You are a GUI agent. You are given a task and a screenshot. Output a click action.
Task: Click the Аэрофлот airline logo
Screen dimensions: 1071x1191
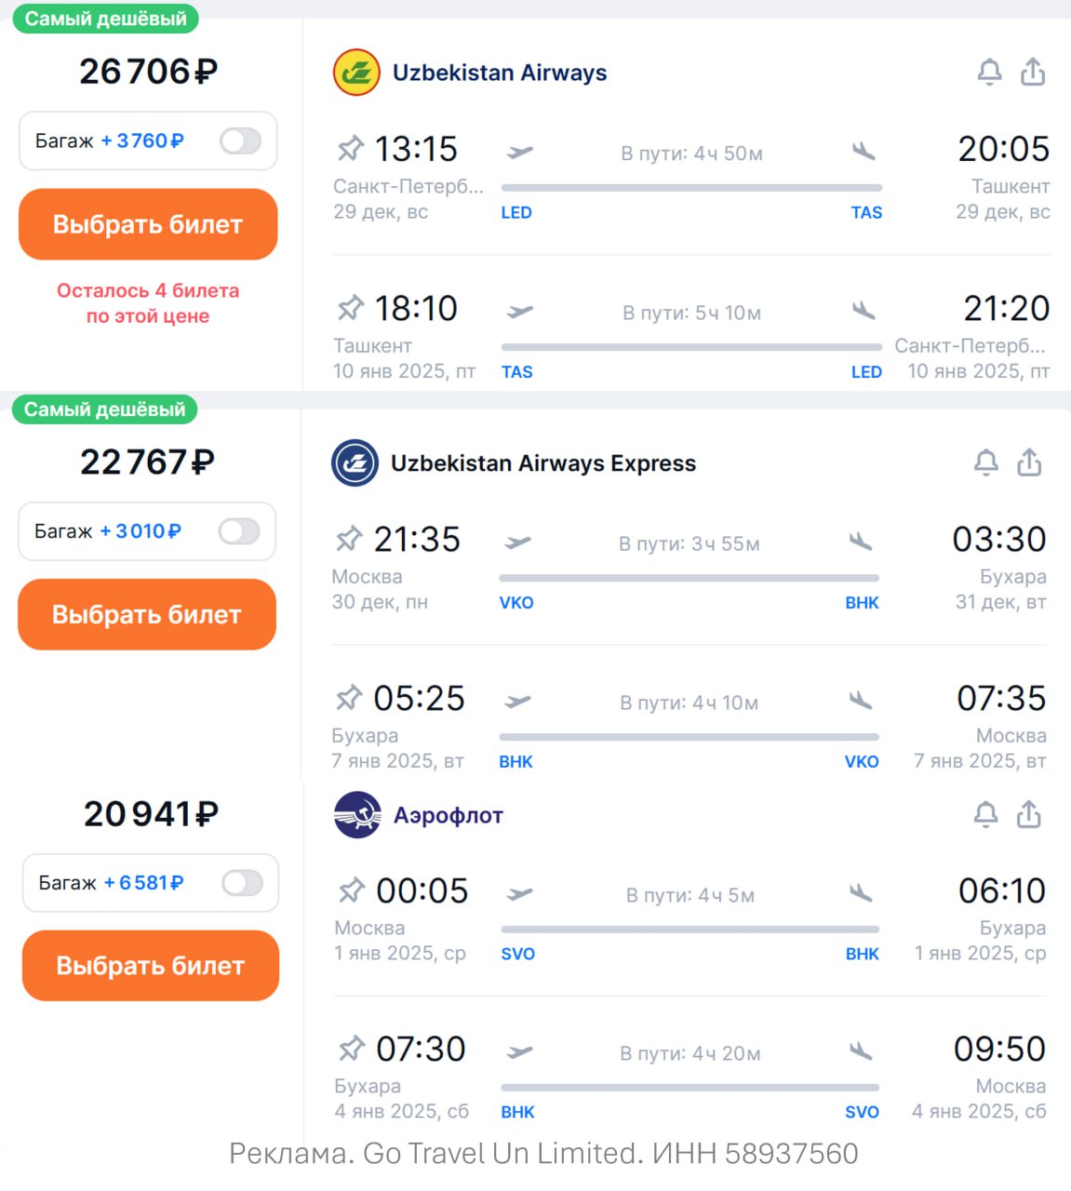click(357, 815)
